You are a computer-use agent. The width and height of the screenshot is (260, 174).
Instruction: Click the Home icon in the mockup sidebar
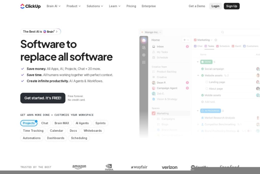point(144,40)
